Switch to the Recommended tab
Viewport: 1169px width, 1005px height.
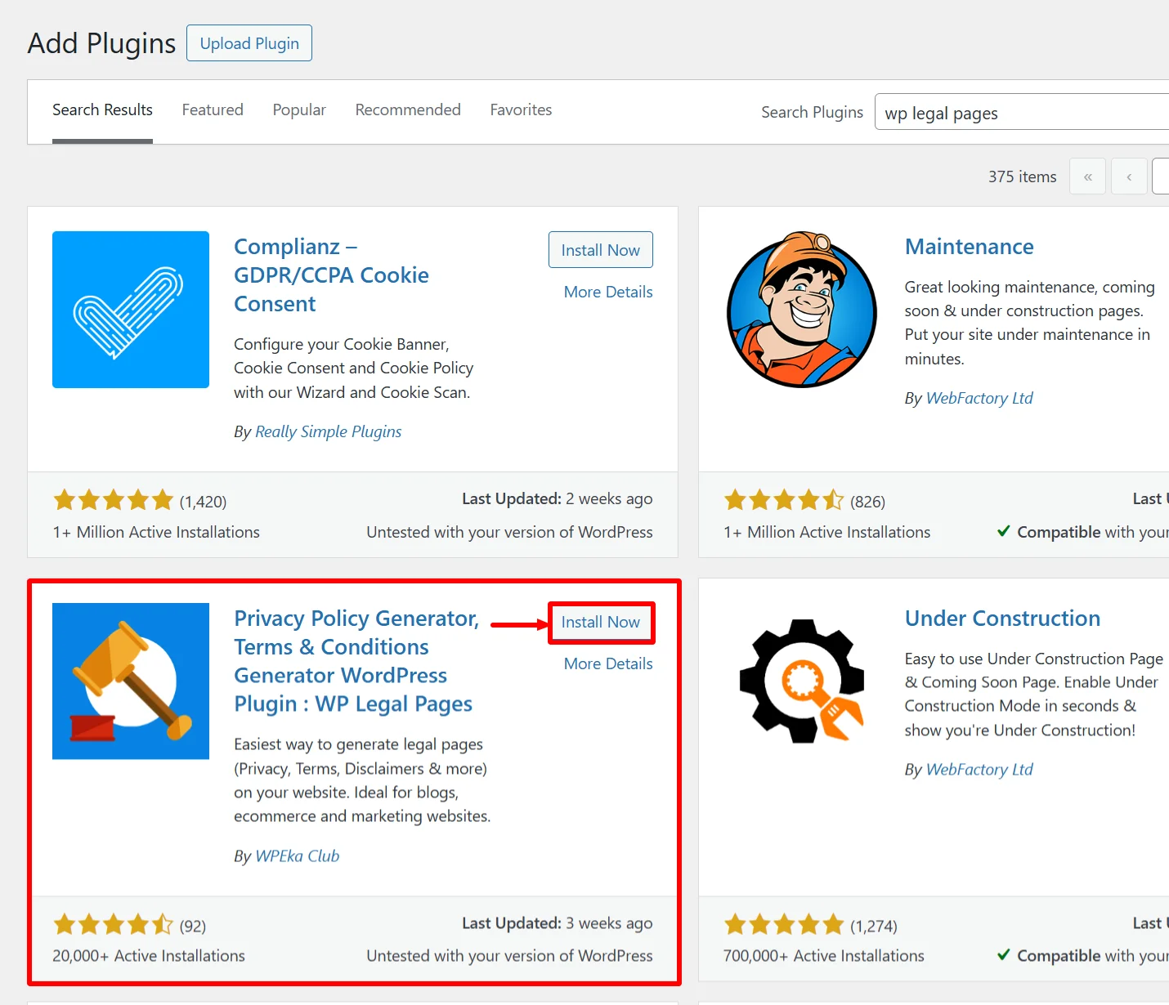(x=407, y=109)
